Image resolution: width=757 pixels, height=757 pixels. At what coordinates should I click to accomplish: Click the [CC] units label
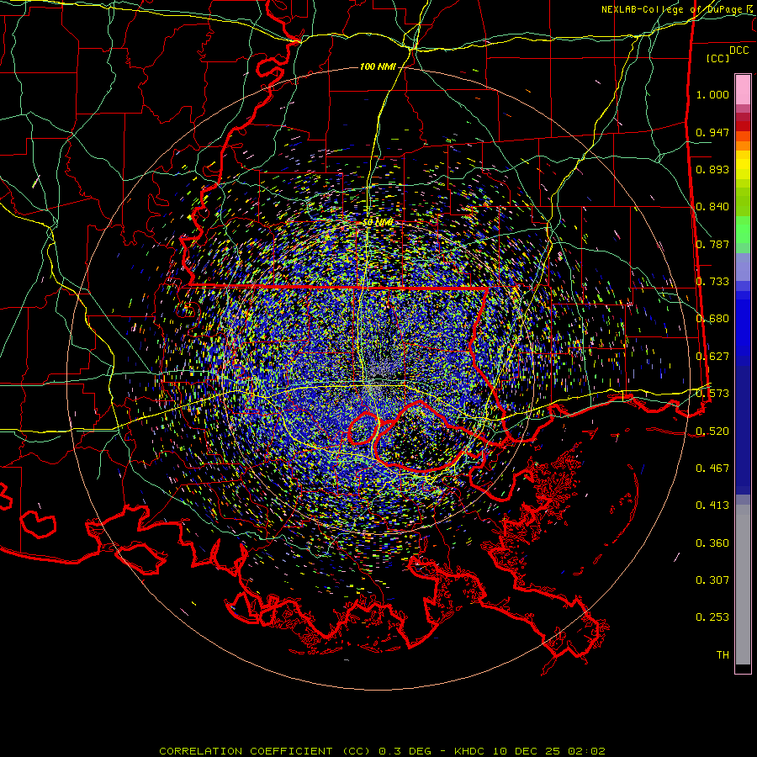click(x=718, y=58)
